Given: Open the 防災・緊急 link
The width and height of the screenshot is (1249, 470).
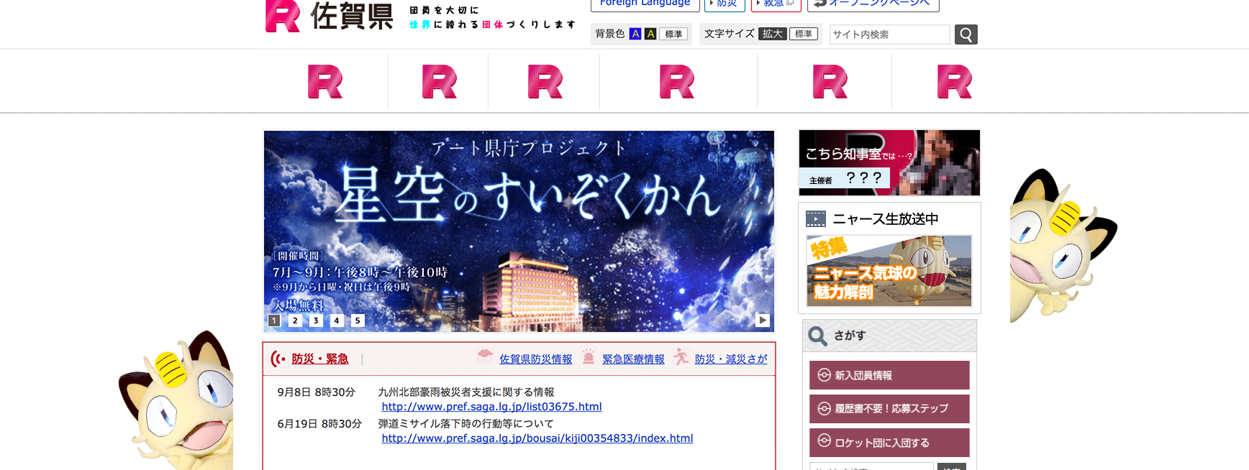Looking at the screenshot, I should pos(320,359).
